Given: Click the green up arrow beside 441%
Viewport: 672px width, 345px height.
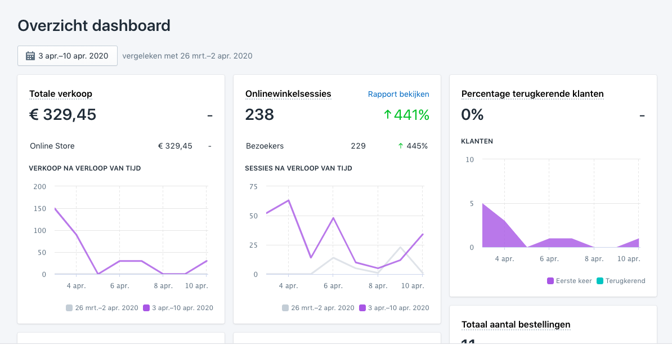Looking at the screenshot, I should tap(387, 115).
